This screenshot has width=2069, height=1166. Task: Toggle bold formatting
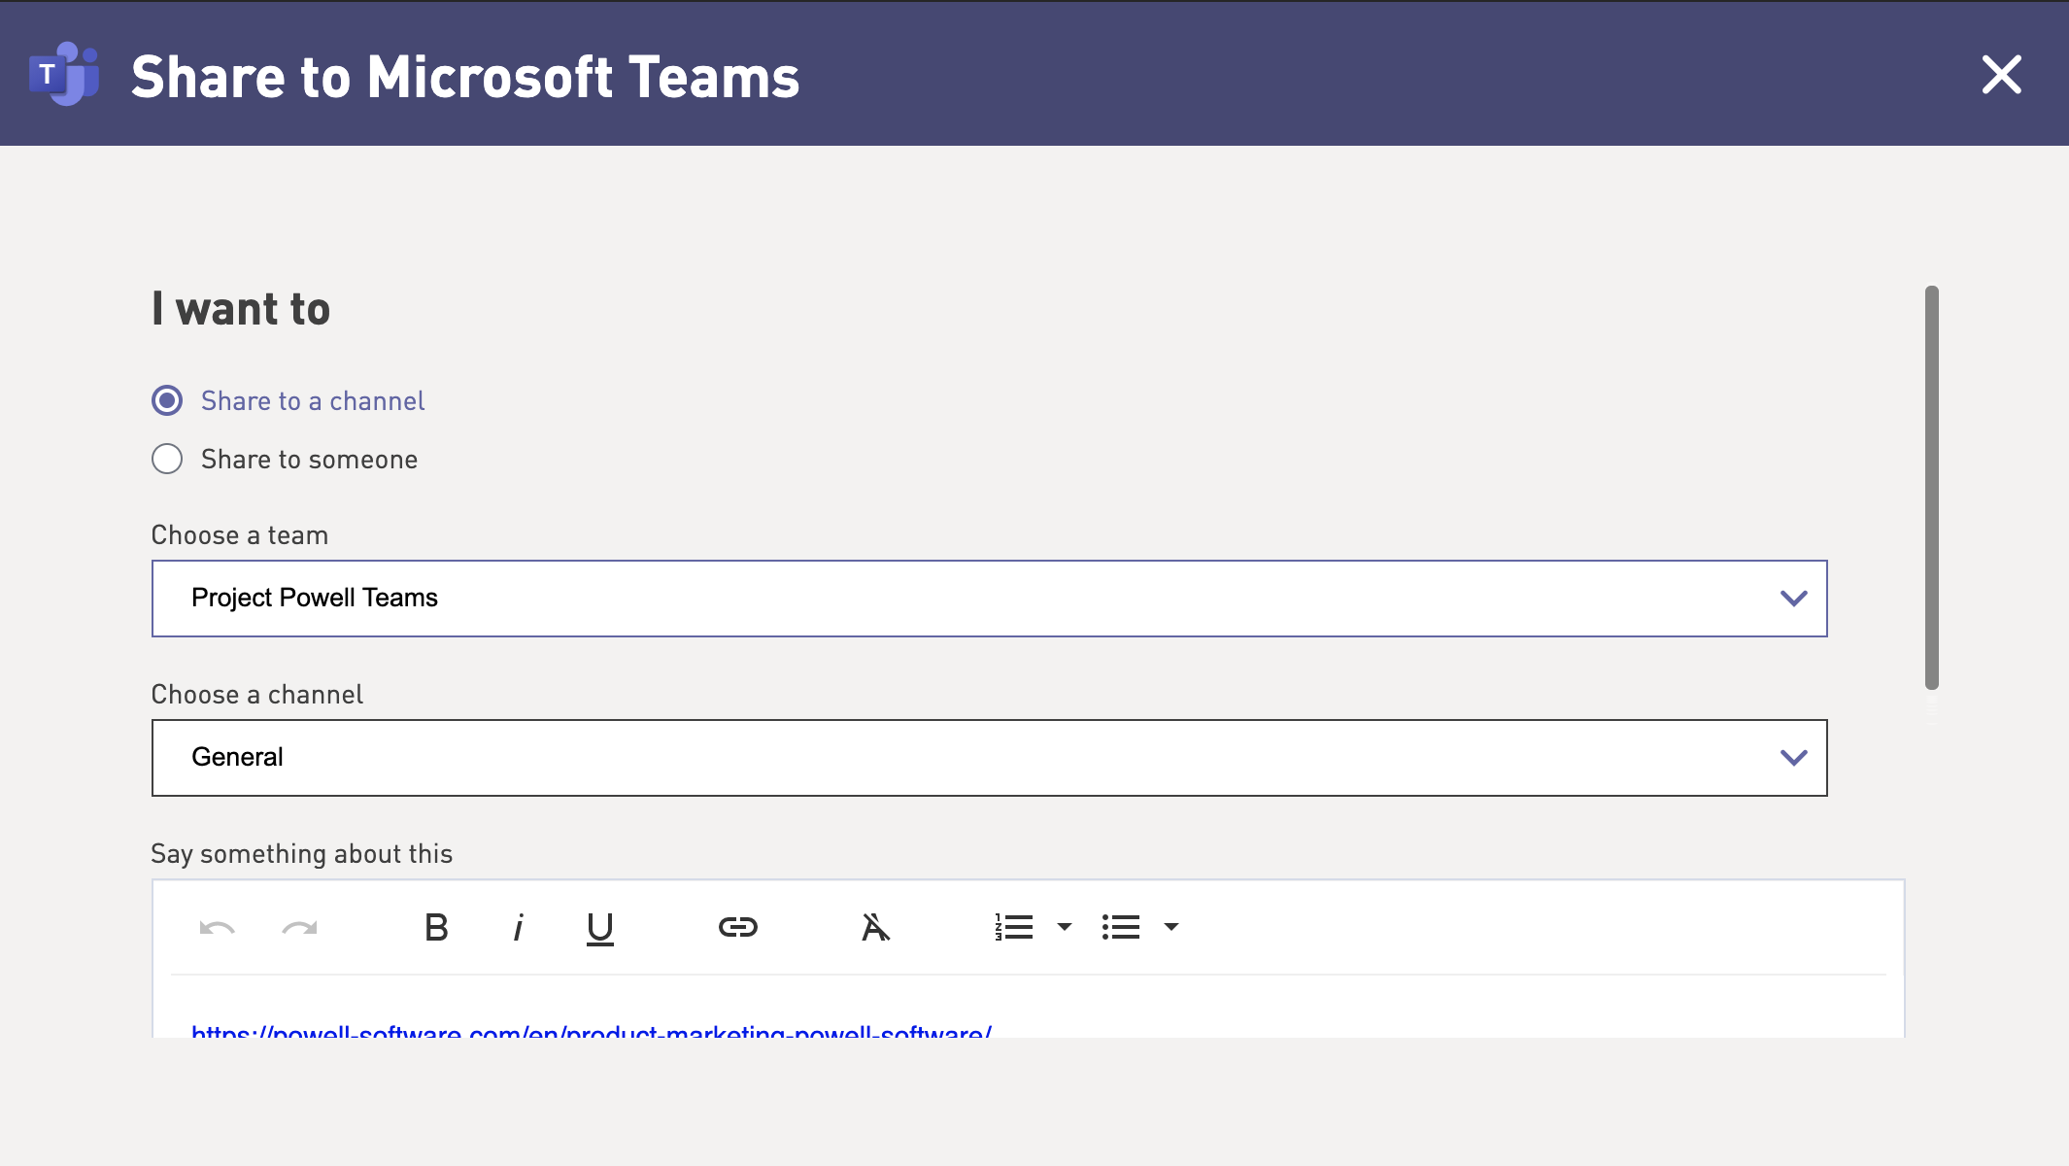(x=436, y=928)
